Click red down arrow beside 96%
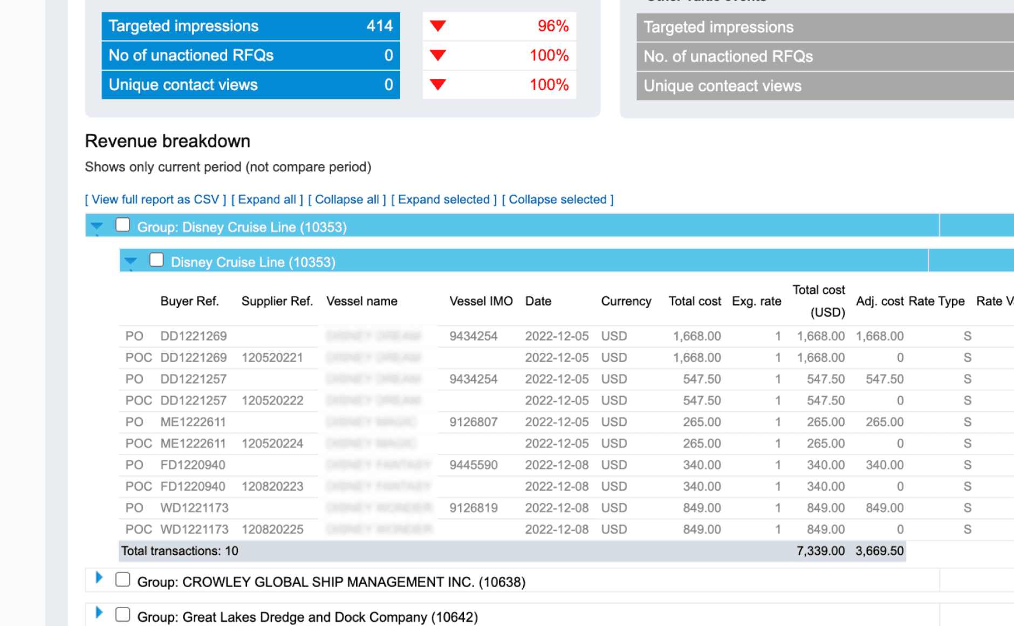The image size is (1014, 626). pos(438,26)
